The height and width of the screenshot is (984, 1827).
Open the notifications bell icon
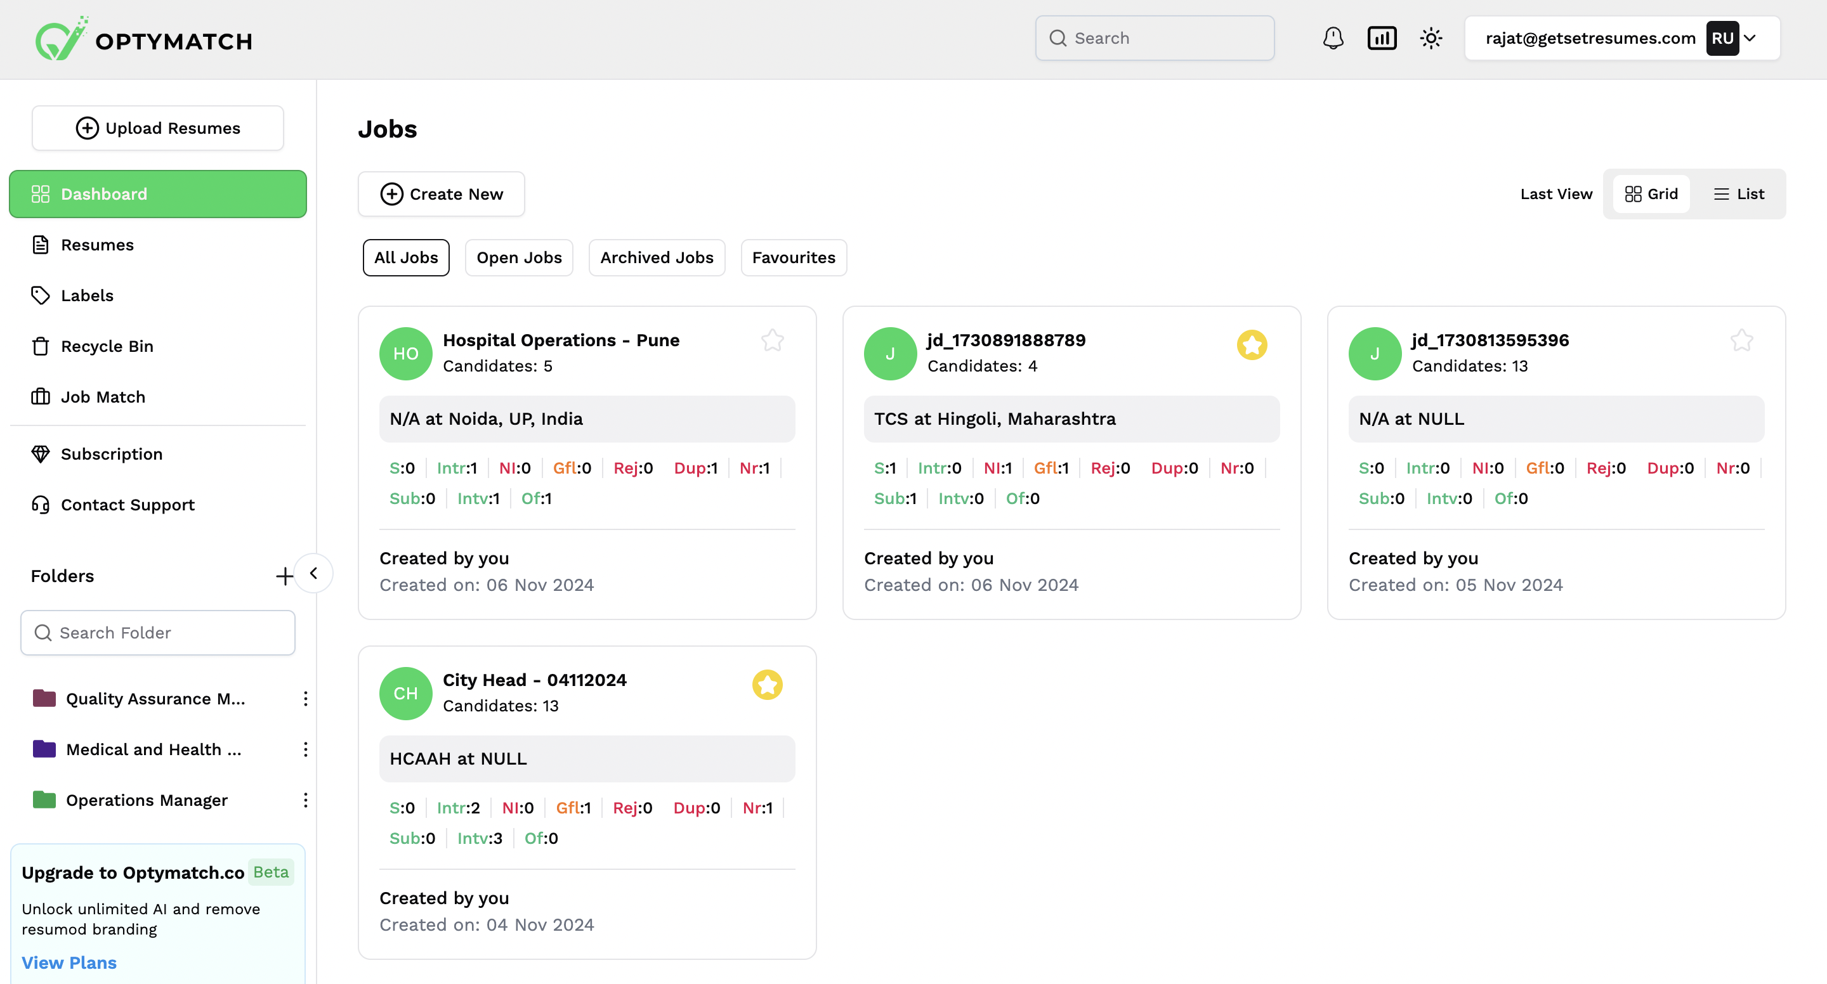coord(1333,38)
